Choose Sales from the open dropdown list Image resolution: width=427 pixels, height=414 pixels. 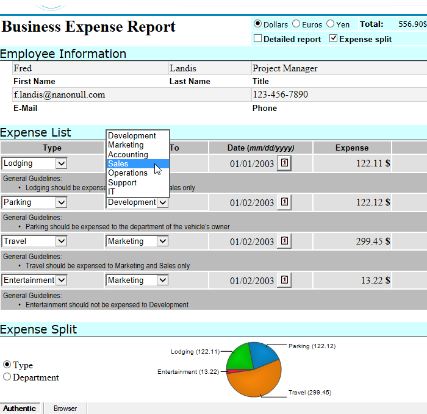[x=118, y=164]
